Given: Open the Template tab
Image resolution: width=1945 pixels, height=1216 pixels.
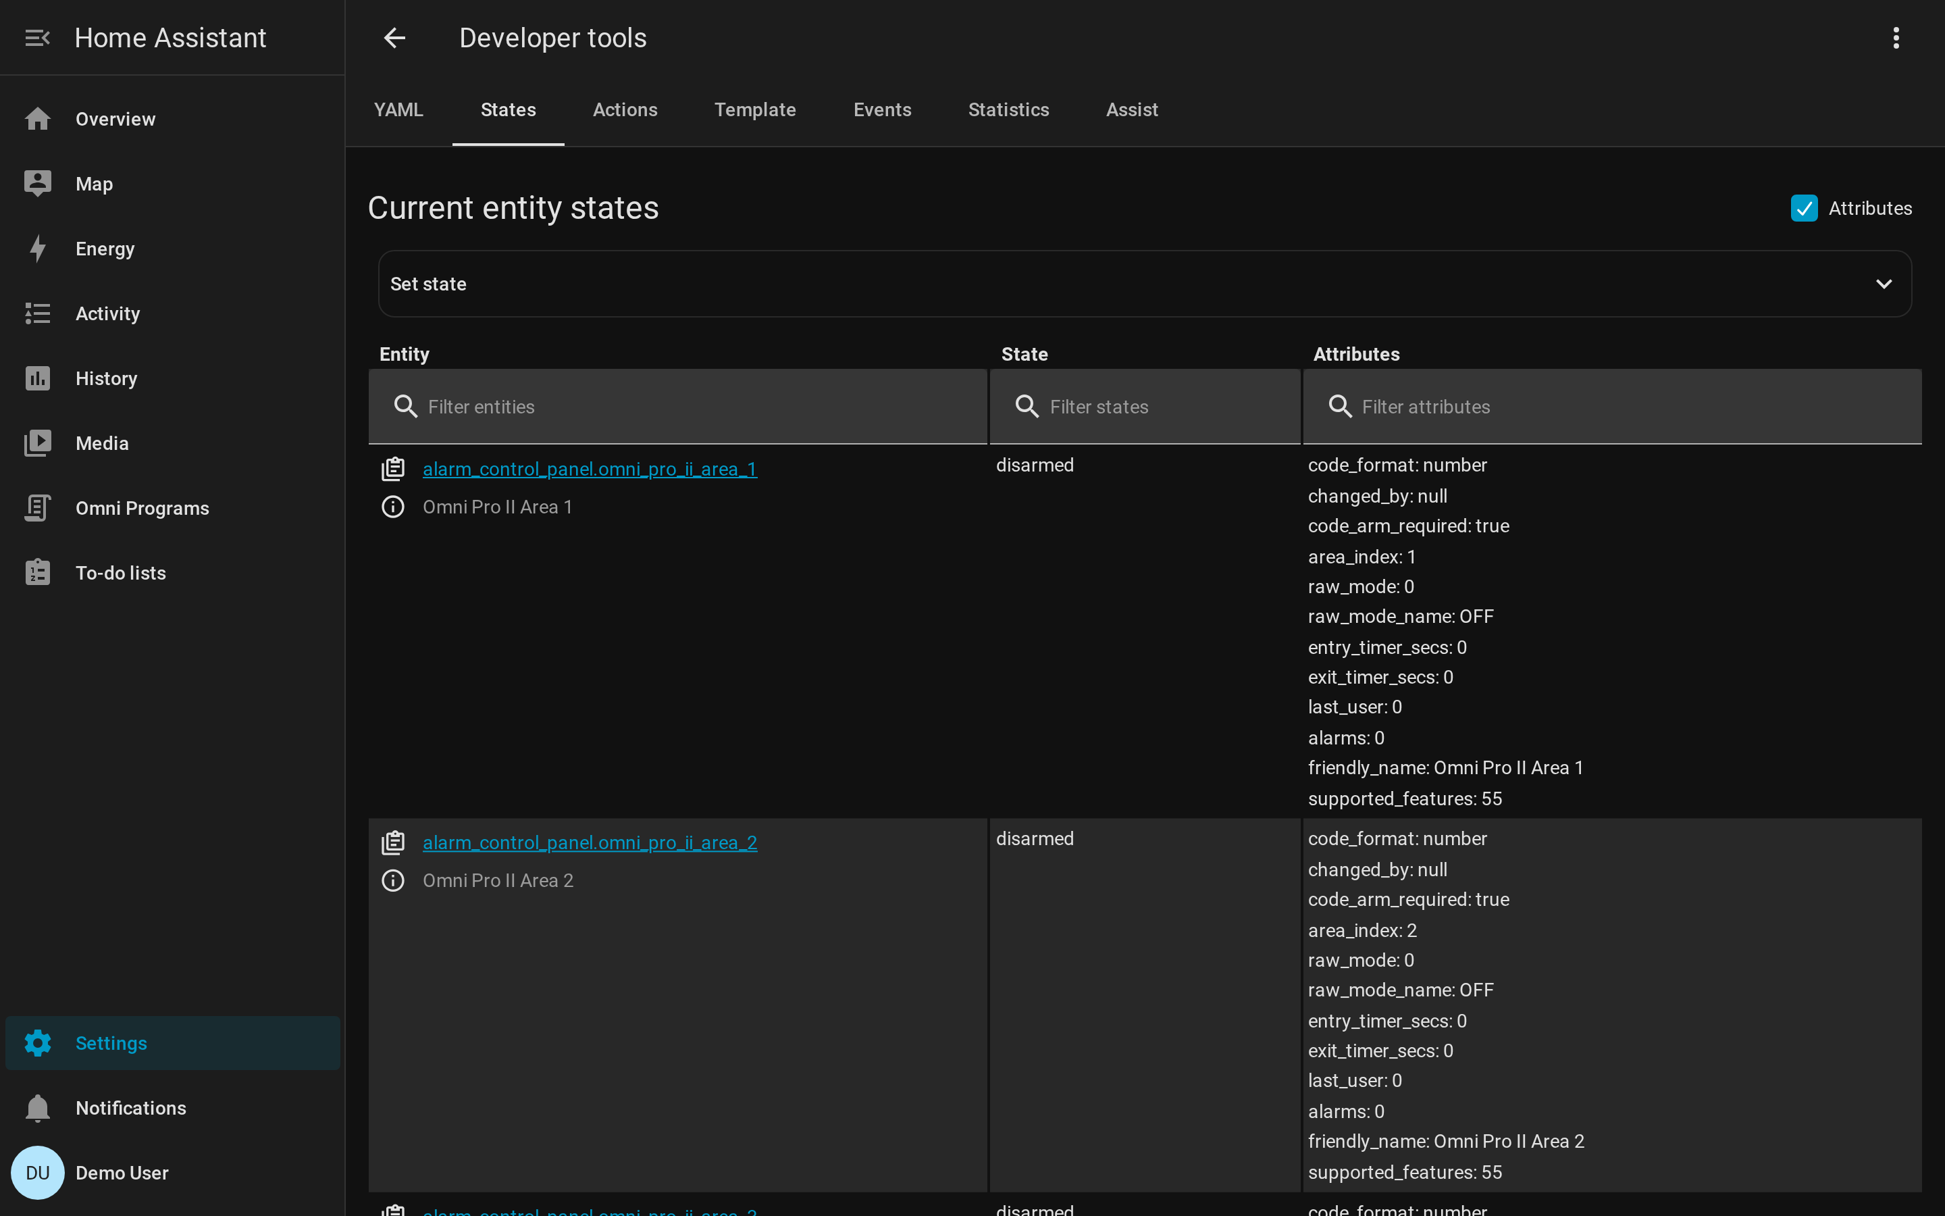Looking at the screenshot, I should pos(754,110).
